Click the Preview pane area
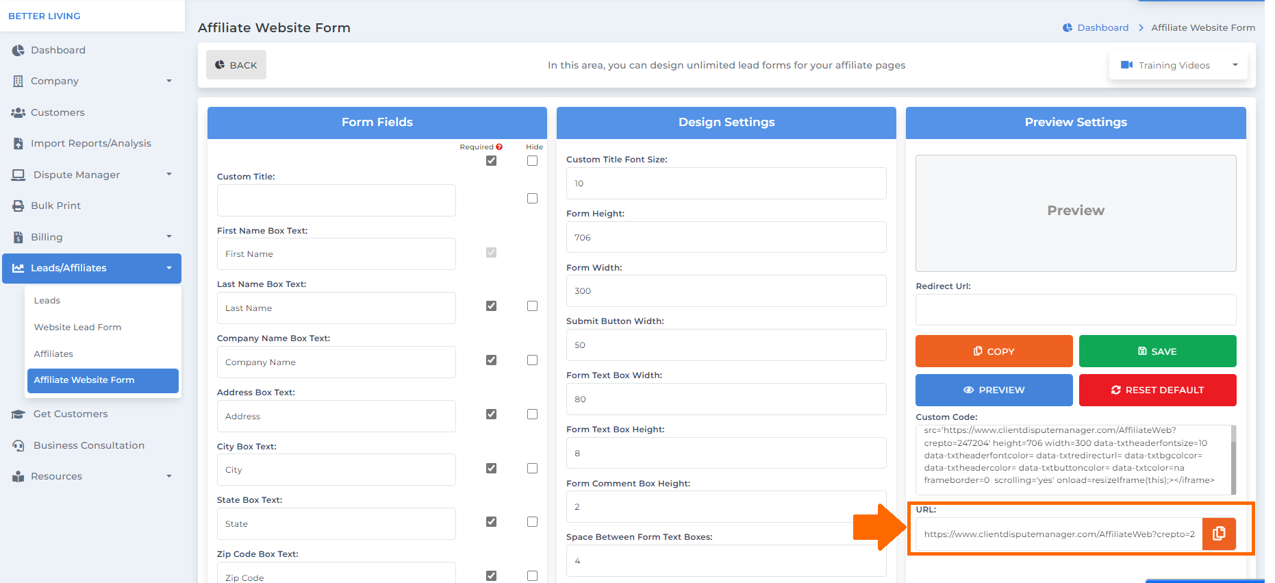 1076,213
